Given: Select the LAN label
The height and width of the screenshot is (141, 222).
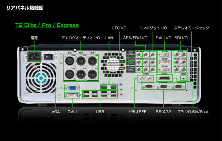Looking at the screenshot, I should pos(109,38).
